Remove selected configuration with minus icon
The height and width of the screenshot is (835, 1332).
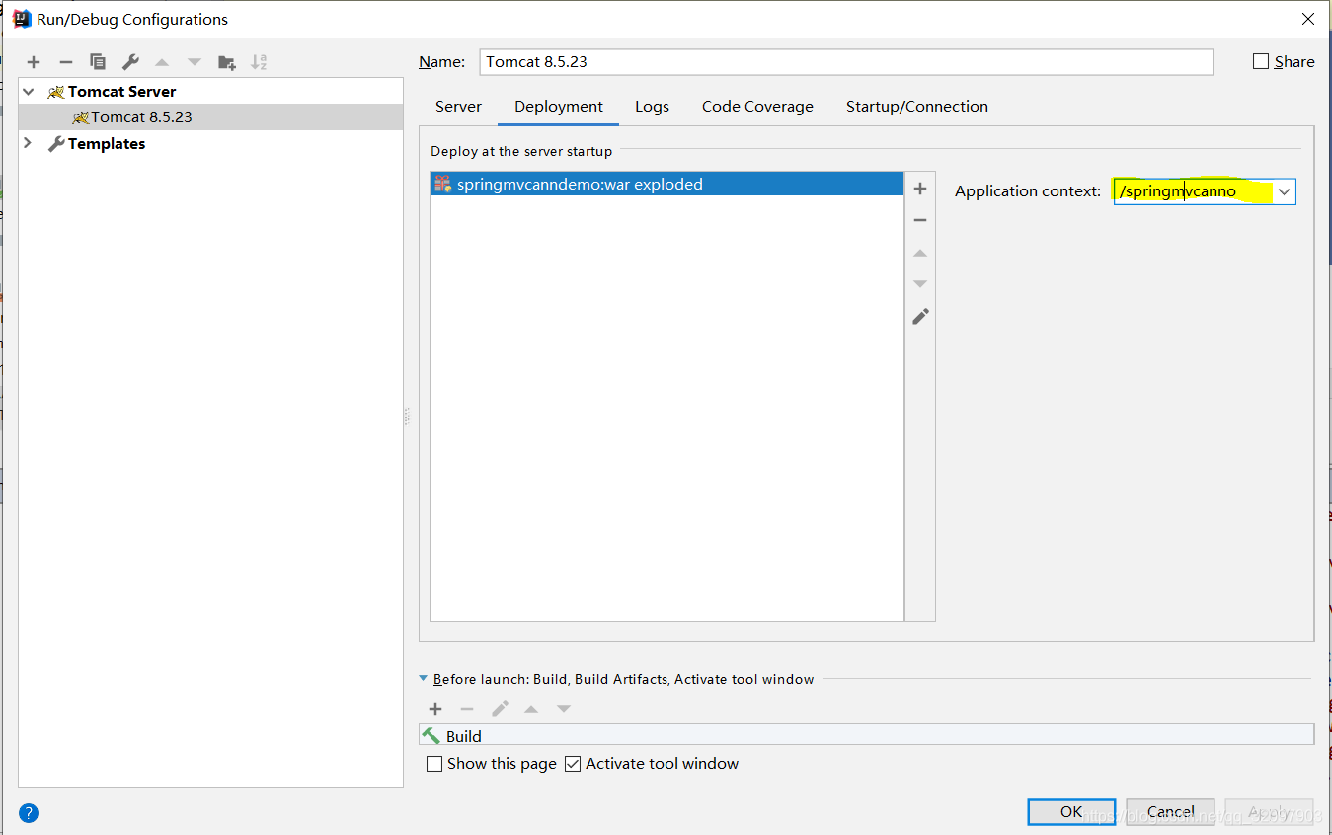(66, 62)
